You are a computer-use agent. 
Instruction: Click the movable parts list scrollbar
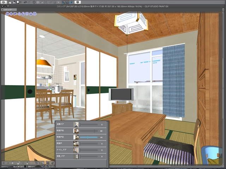tap(107, 144)
